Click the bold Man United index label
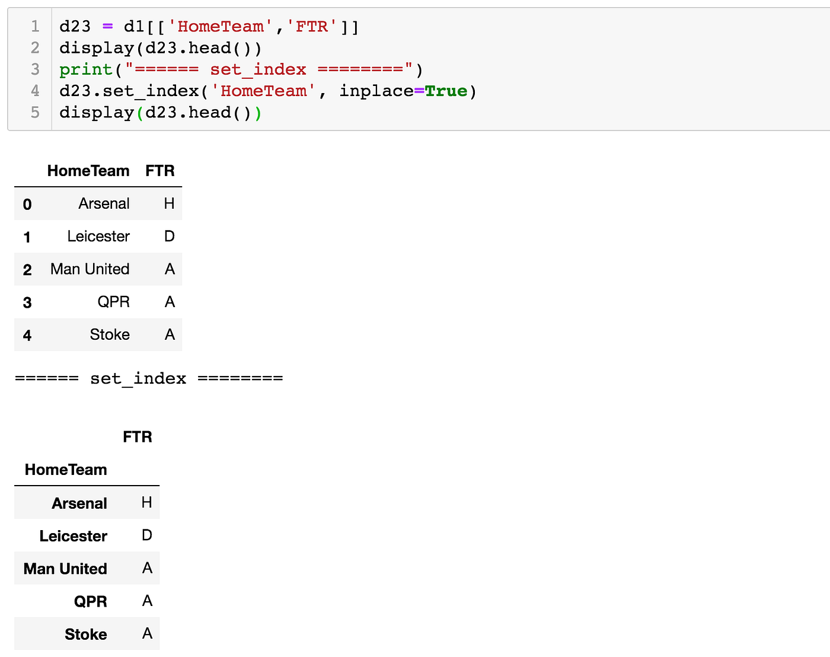Screen dimensions: 830x657 pos(65,569)
